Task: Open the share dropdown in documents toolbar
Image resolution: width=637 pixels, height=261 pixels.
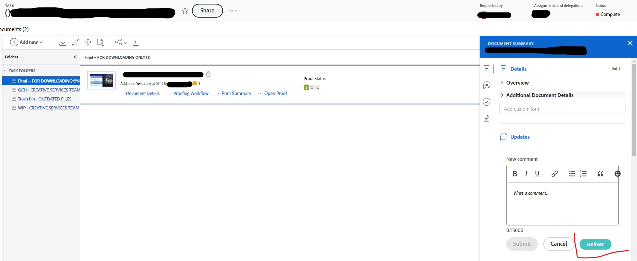Action: [x=121, y=42]
